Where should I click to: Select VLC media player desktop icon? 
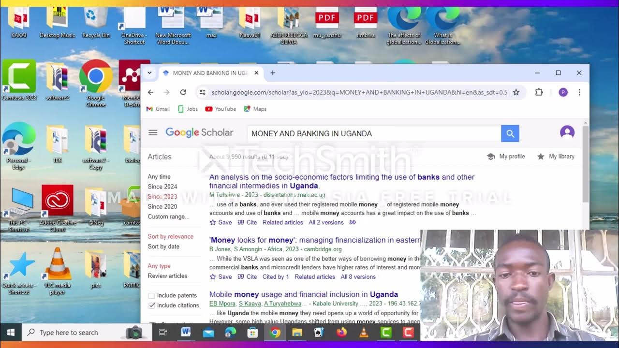[x=58, y=271]
